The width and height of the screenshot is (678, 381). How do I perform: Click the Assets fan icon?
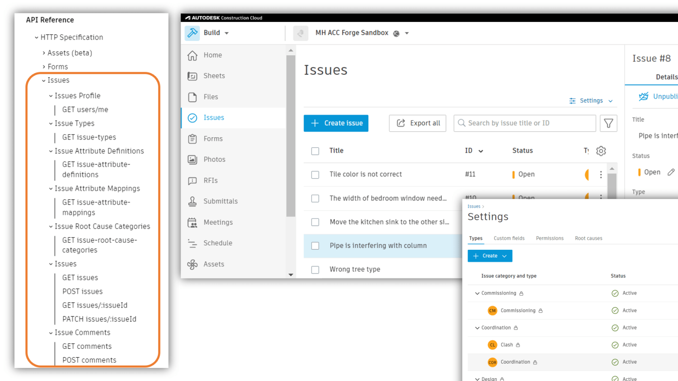pyautogui.click(x=192, y=264)
